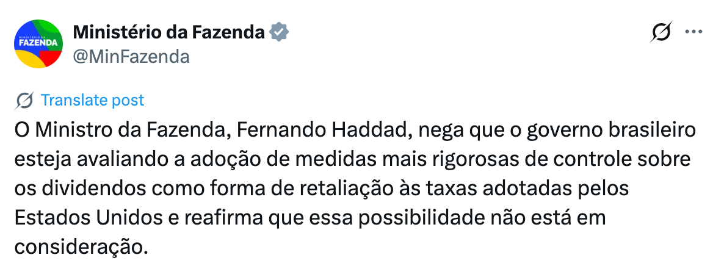This screenshot has height=277, width=713.
Task: Open the @MinFazenda handle
Action: tap(131, 57)
